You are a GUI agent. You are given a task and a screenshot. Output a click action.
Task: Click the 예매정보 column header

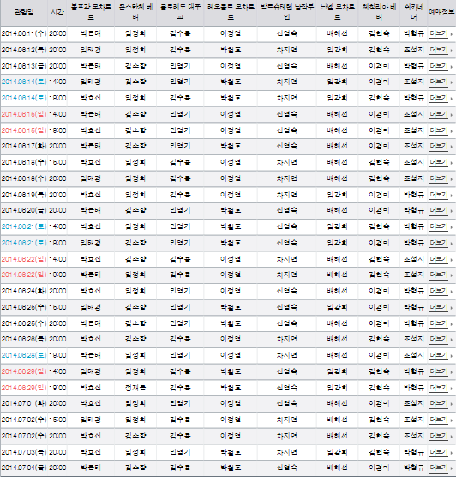(441, 12)
